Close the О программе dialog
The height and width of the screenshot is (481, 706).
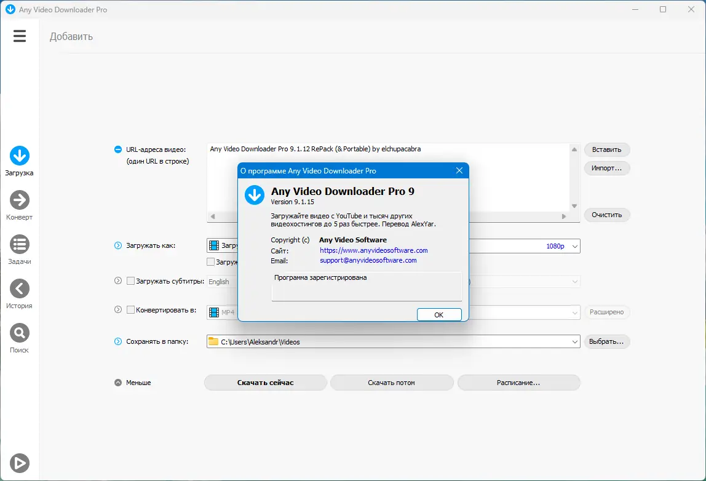coord(459,171)
